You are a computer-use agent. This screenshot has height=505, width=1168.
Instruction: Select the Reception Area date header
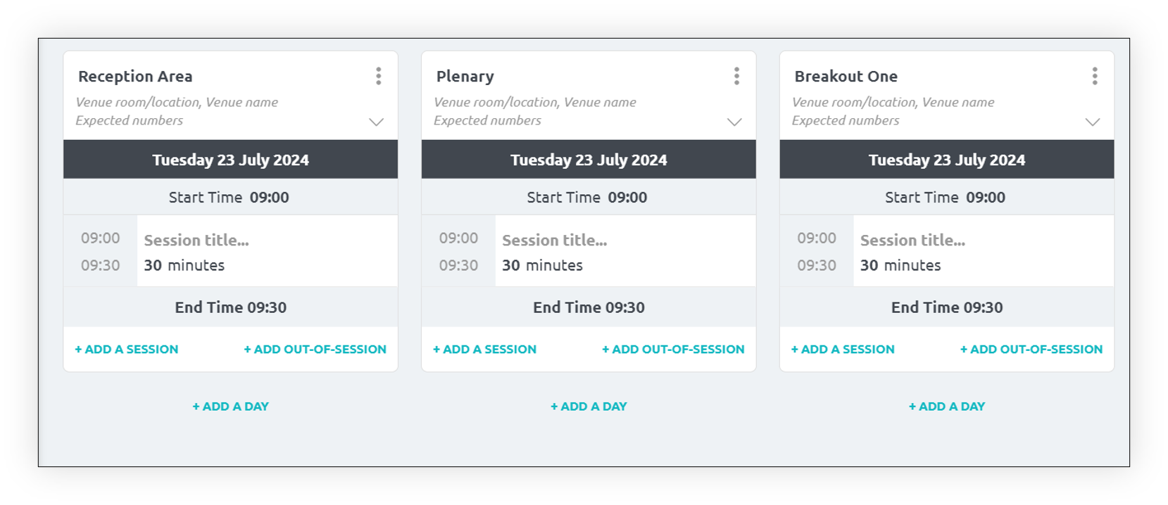click(231, 160)
